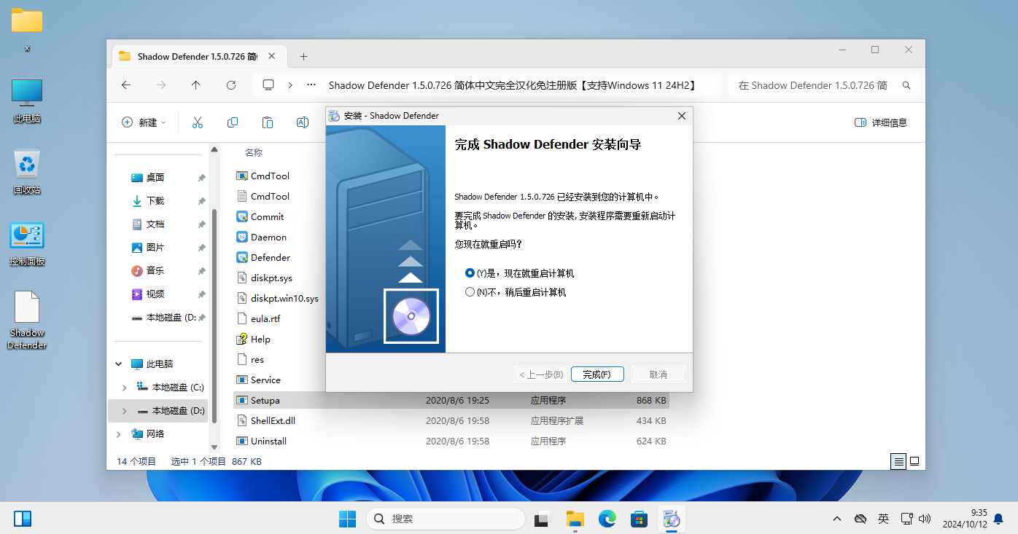This screenshot has height=534, width=1018.
Task: Go back in File Explorer
Action: click(126, 85)
